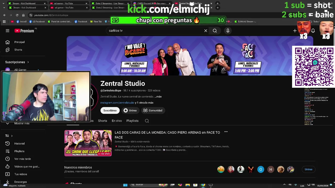Click Zentral Studio name under video title

pos(121,142)
